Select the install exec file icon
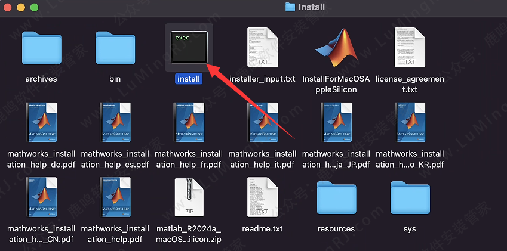The image size is (507, 251). [189, 47]
